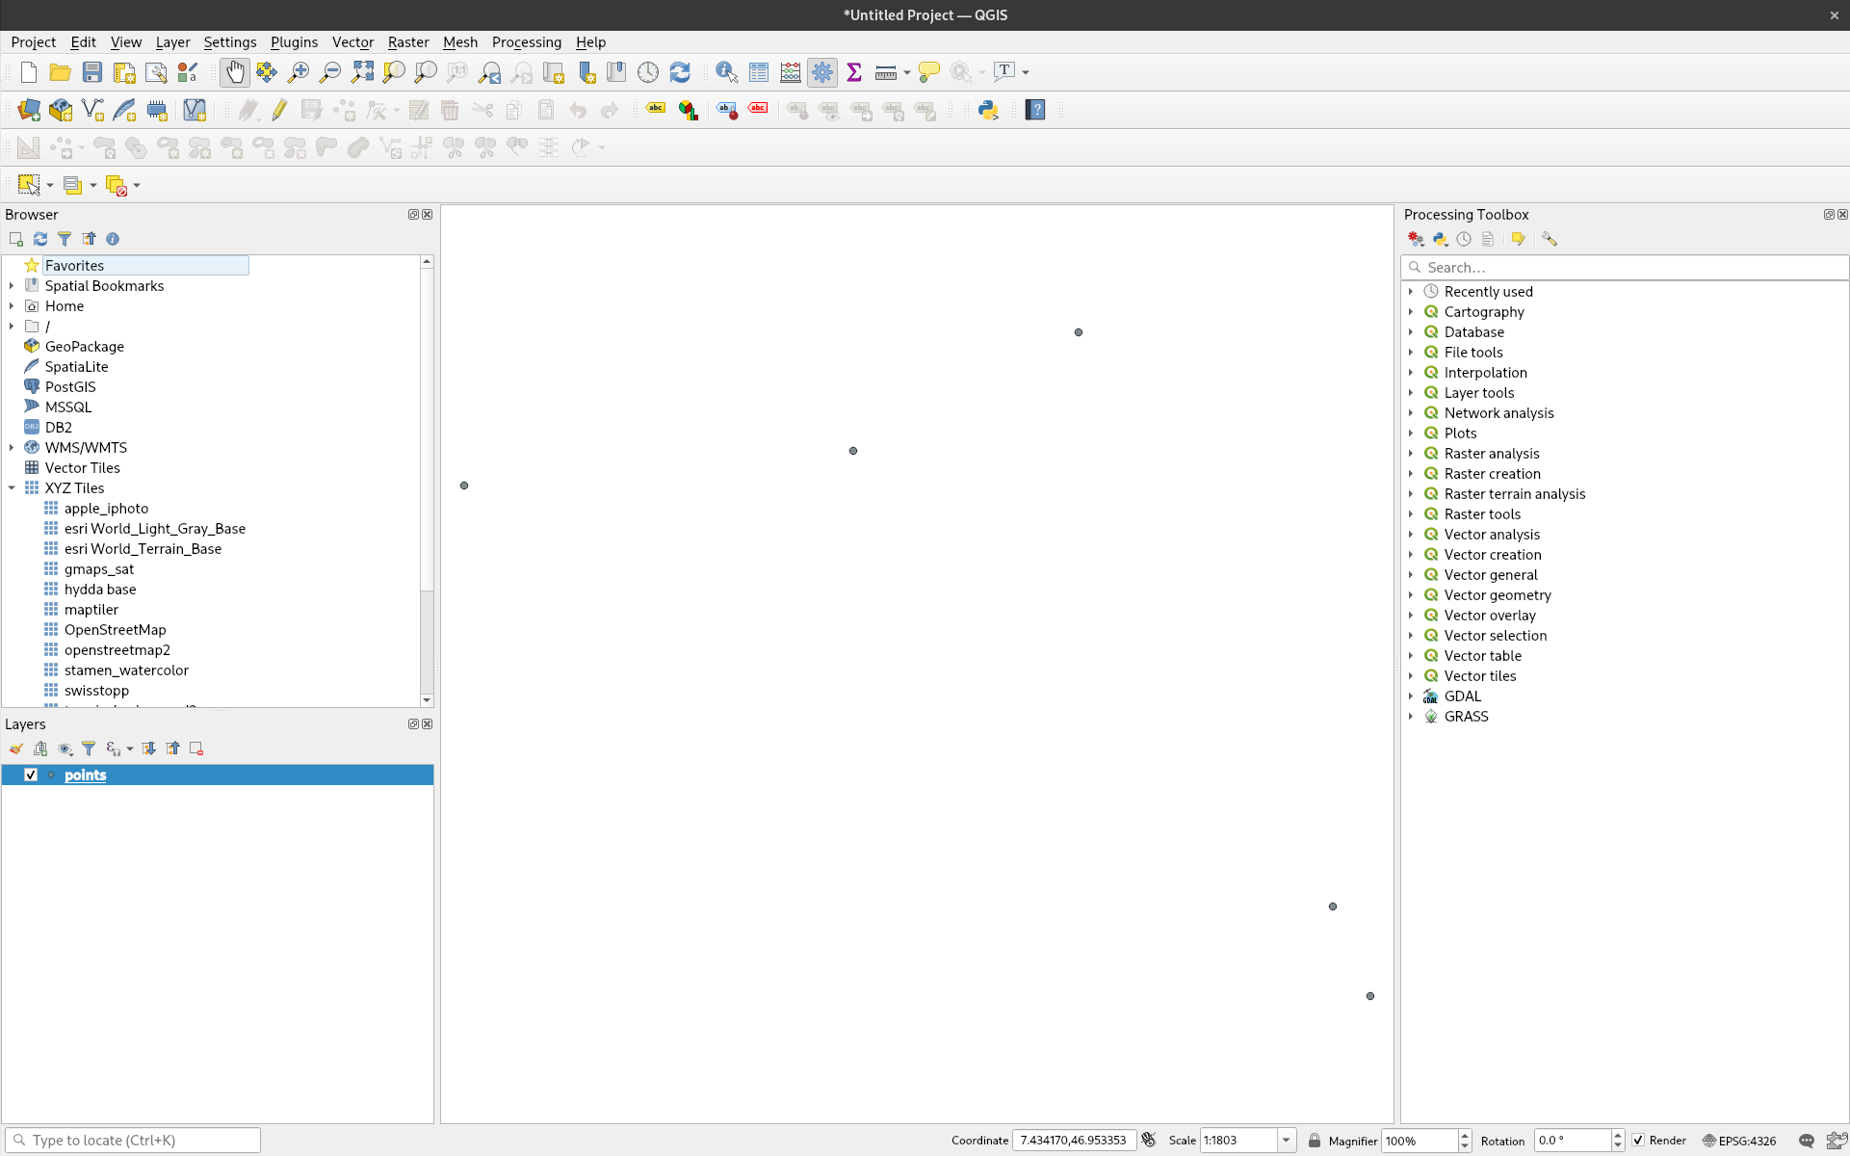Select the OpenStreetMap XYZ tile entry
This screenshot has width=1850, height=1156.
(115, 630)
